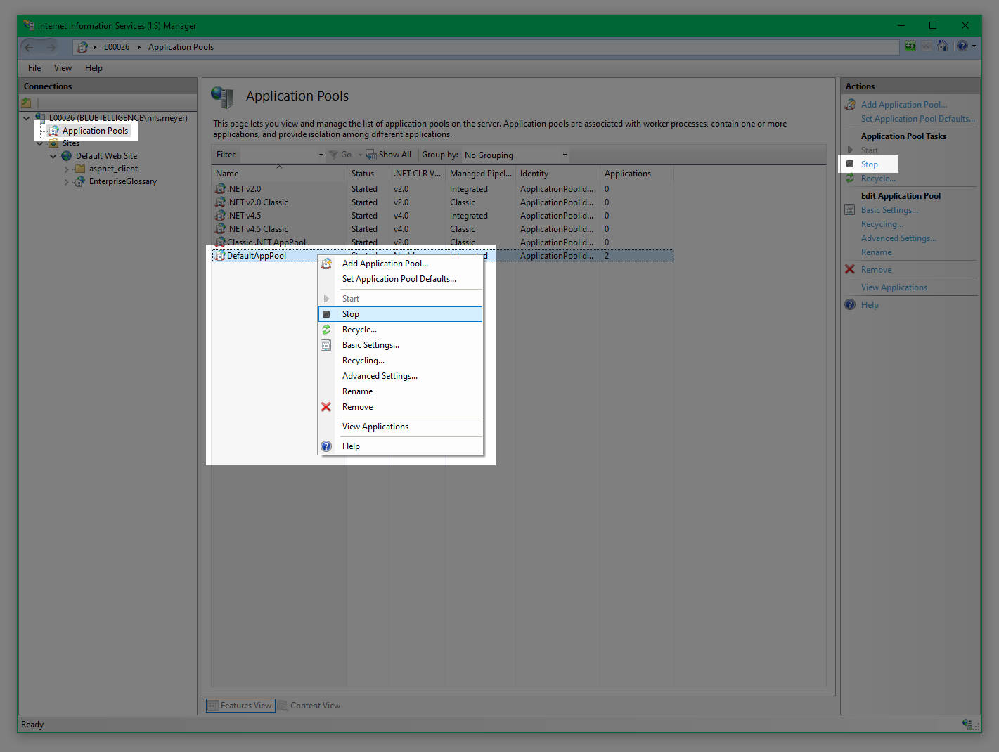Viewport: 999px width, 752px height.
Task: Click the Basic Settings icon in context menu
Action: pyautogui.click(x=326, y=345)
